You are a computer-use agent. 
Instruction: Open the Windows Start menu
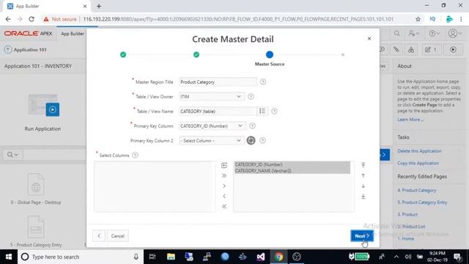click(9, 257)
